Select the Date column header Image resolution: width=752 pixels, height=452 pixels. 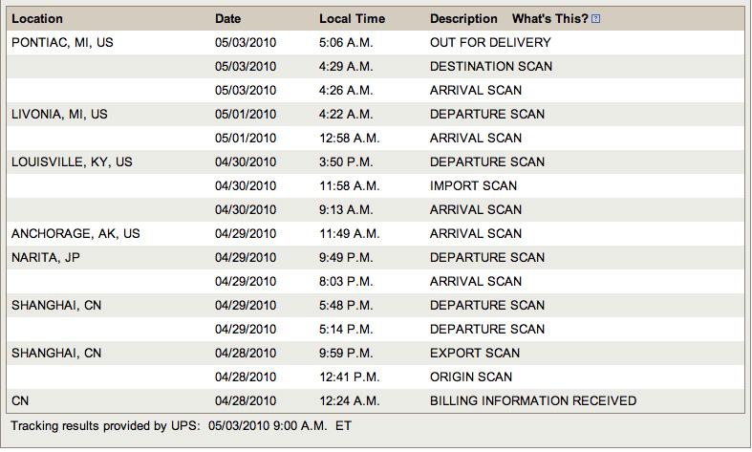[x=227, y=19]
